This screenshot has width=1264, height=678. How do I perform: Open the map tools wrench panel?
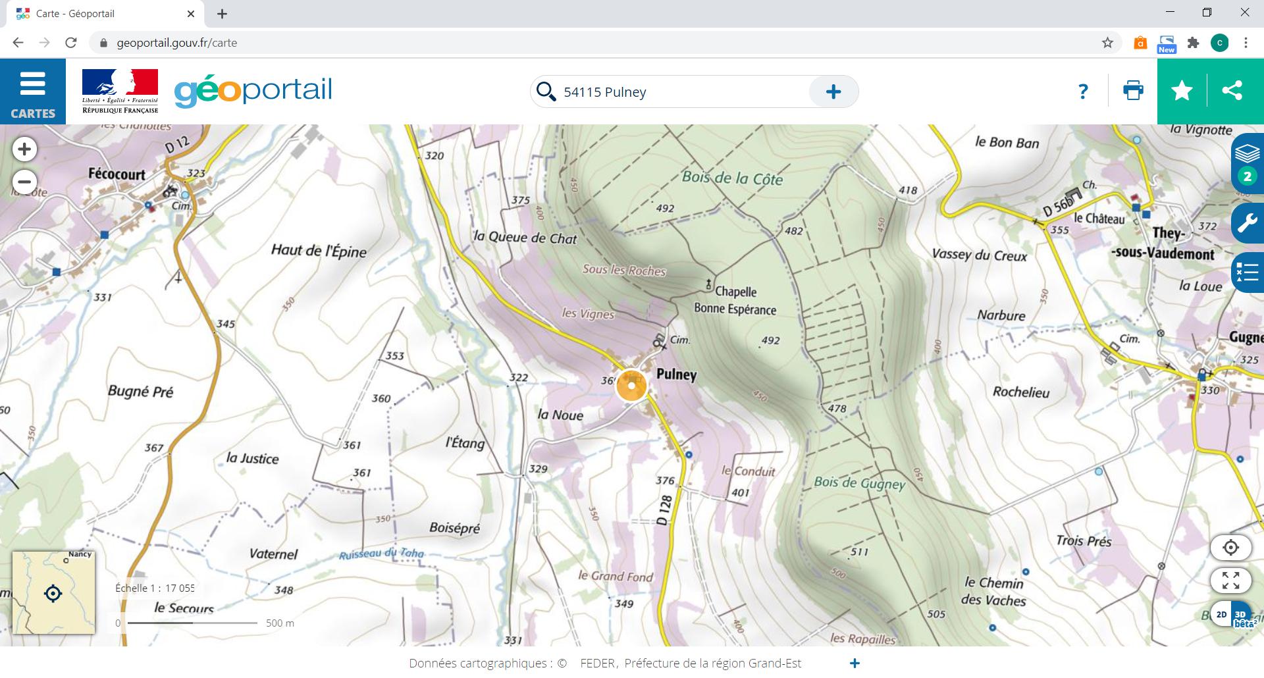pyautogui.click(x=1248, y=224)
